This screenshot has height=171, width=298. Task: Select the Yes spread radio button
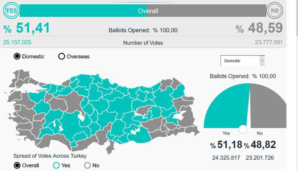[56, 165]
